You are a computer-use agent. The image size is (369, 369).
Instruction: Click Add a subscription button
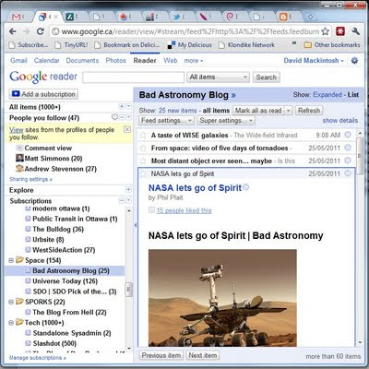click(x=43, y=94)
